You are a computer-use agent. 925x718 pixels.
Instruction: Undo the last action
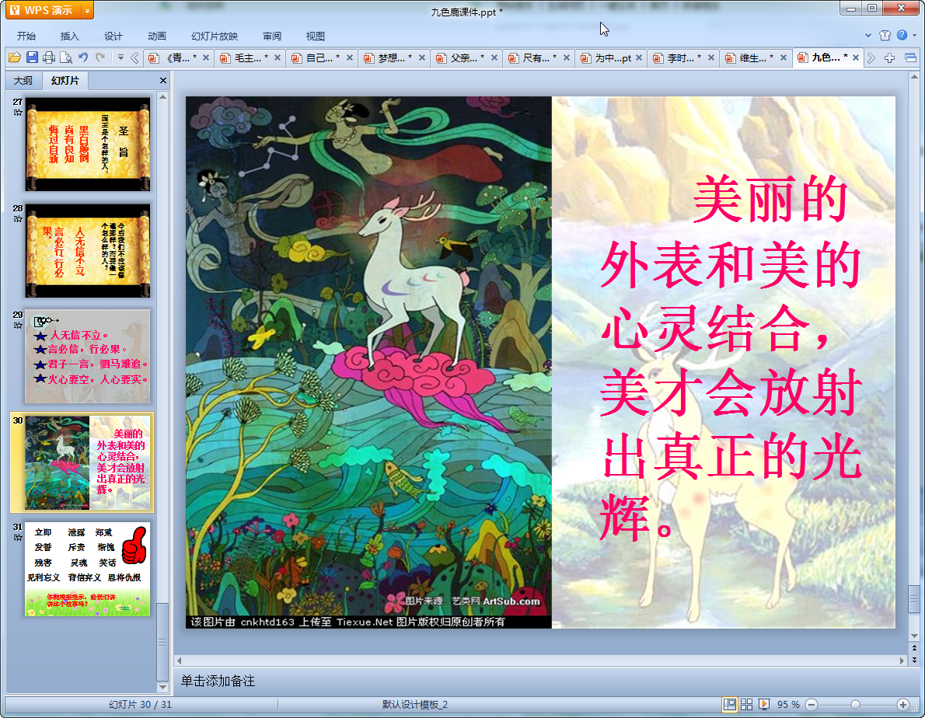tap(83, 58)
